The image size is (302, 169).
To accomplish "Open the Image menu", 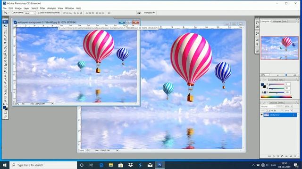I will (18, 8).
